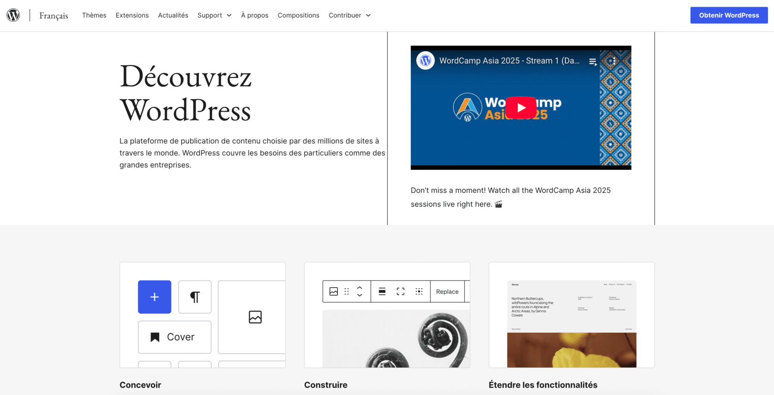The width and height of the screenshot is (774, 395).
Task: Click the Replace button in toolbar
Action: click(447, 292)
